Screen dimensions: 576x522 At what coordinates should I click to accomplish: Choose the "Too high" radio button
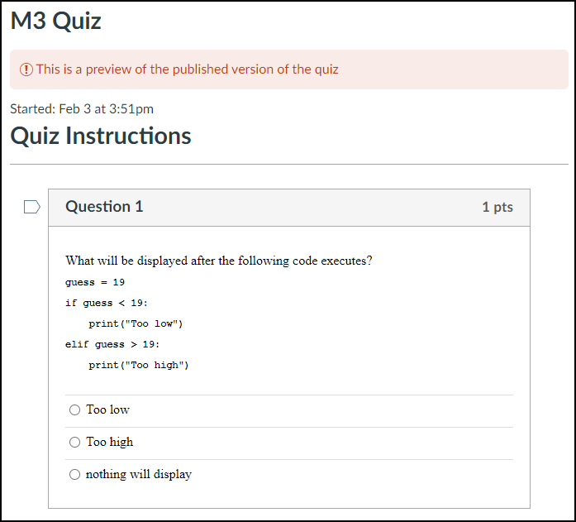74,443
